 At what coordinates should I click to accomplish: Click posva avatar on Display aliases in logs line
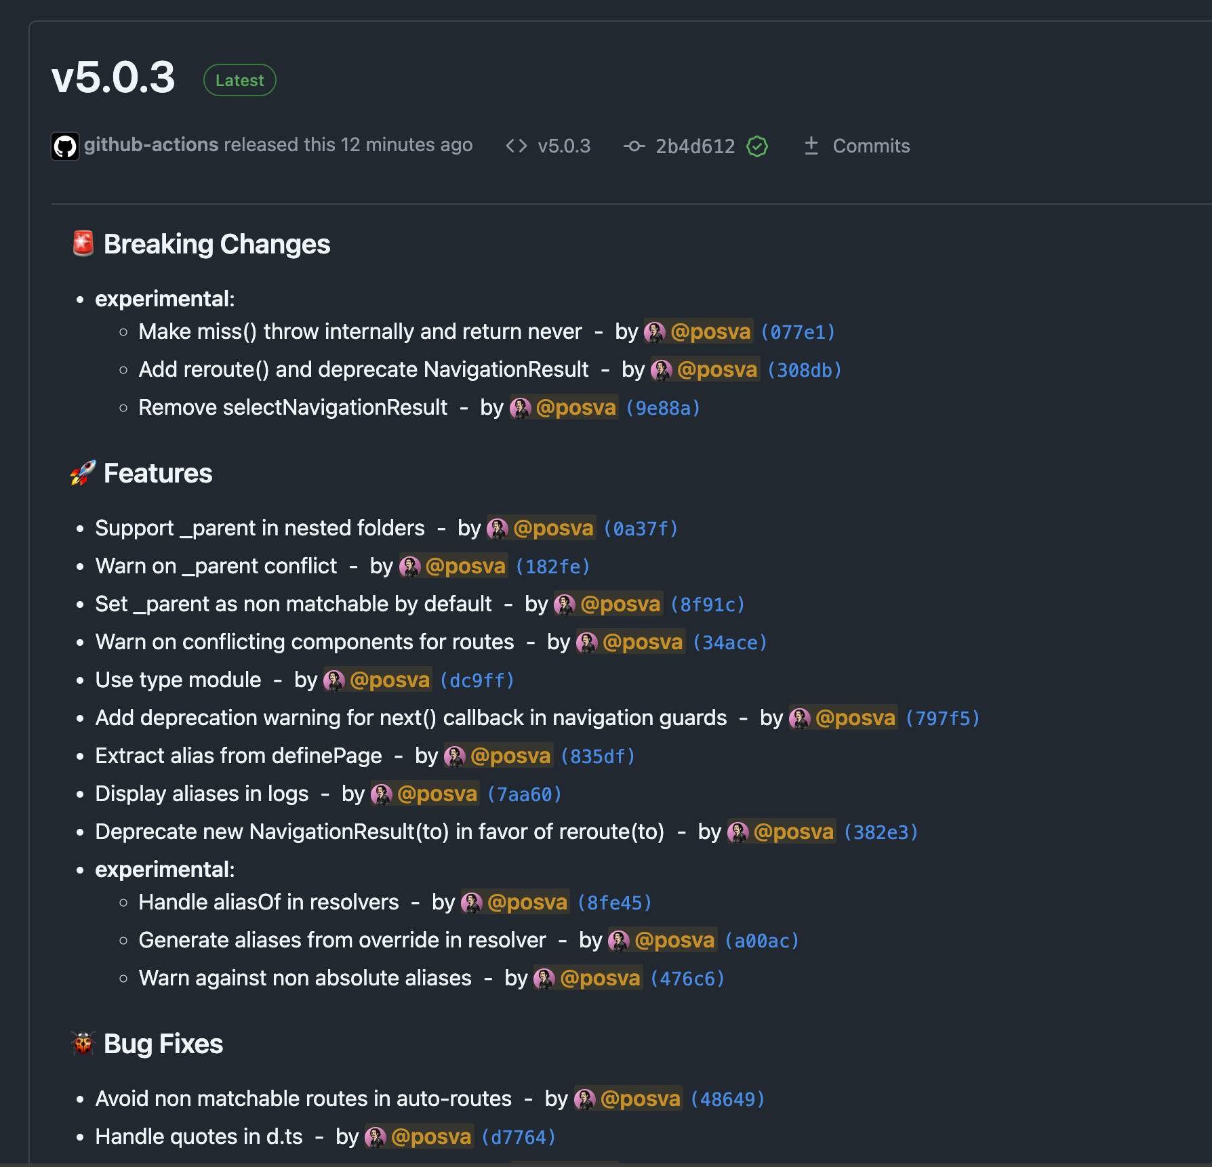(382, 794)
